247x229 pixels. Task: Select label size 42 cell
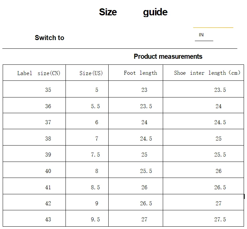click(x=34, y=202)
